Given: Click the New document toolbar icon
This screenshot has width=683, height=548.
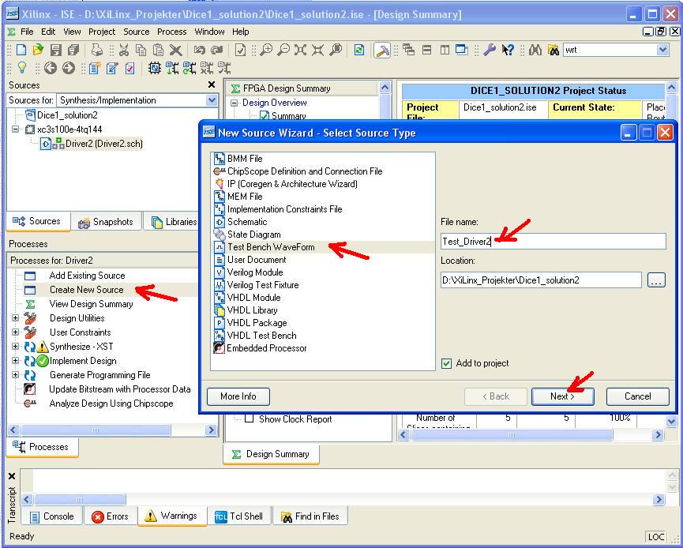Looking at the screenshot, I should coord(21,50).
